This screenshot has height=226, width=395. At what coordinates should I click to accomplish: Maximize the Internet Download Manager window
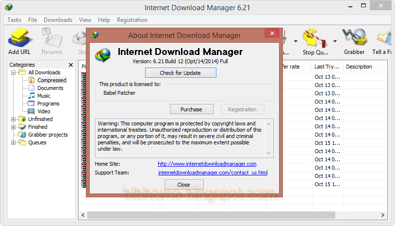tap(363, 6)
